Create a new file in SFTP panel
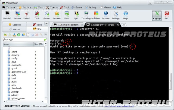 (28, 35)
